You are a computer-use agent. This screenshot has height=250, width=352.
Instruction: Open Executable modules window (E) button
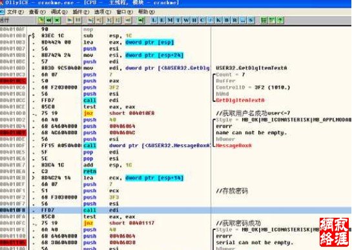tap(162, 21)
